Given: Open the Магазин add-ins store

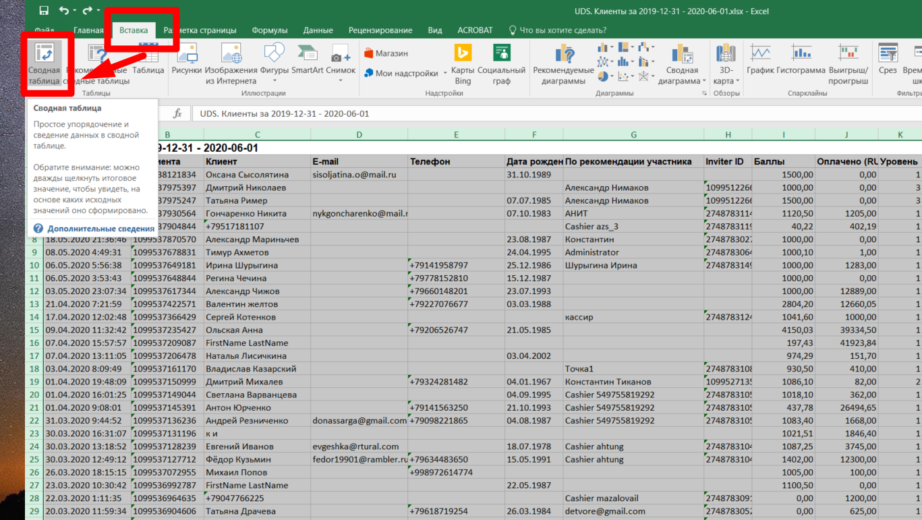Looking at the screenshot, I should [x=386, y=53].
